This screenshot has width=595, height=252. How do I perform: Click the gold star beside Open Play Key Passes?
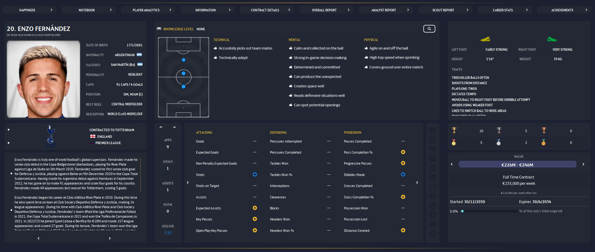(x=255, y=230)
